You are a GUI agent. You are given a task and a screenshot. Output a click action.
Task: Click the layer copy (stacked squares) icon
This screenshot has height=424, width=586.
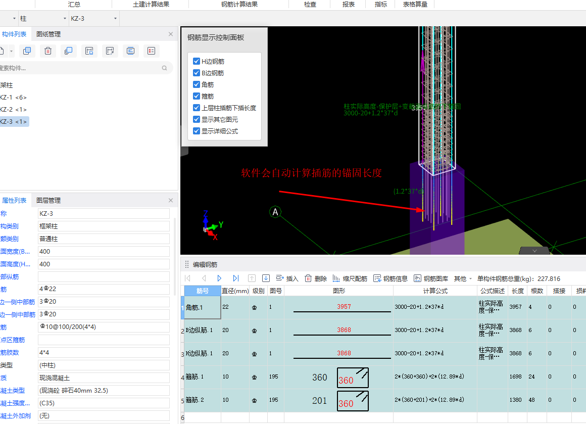tap(68, 51)
